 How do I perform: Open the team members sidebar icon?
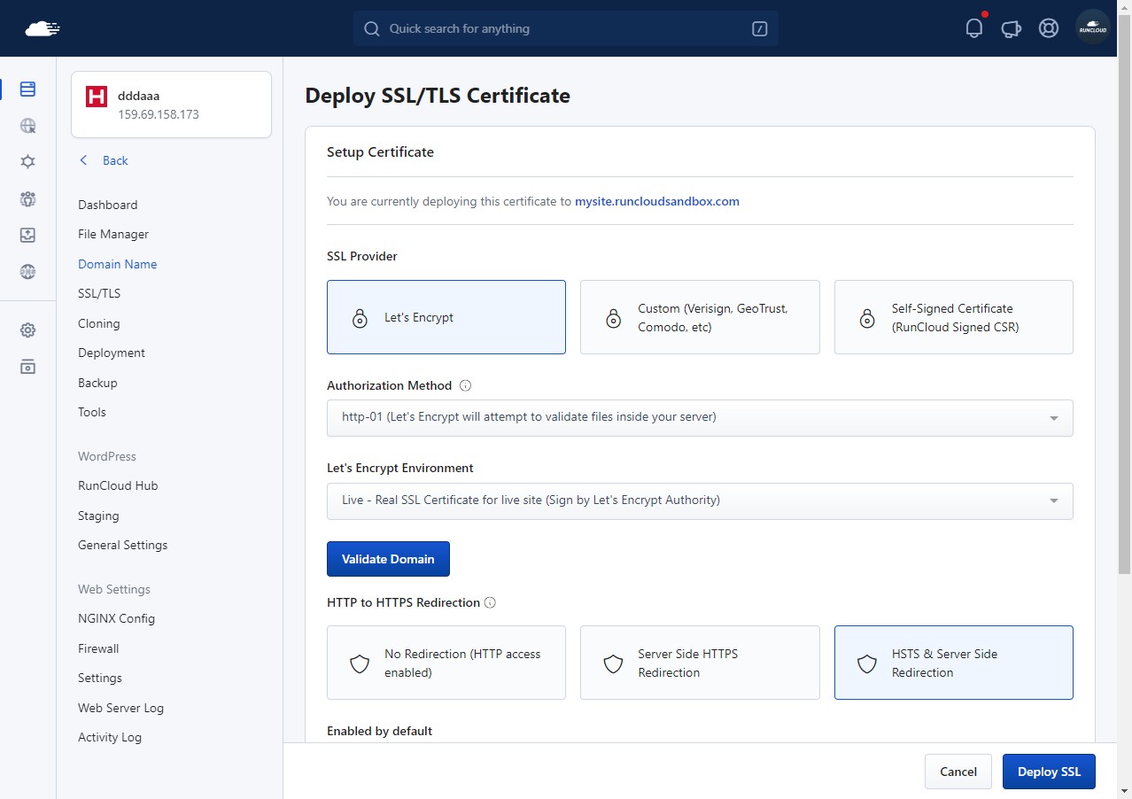[x=27, y=198]
